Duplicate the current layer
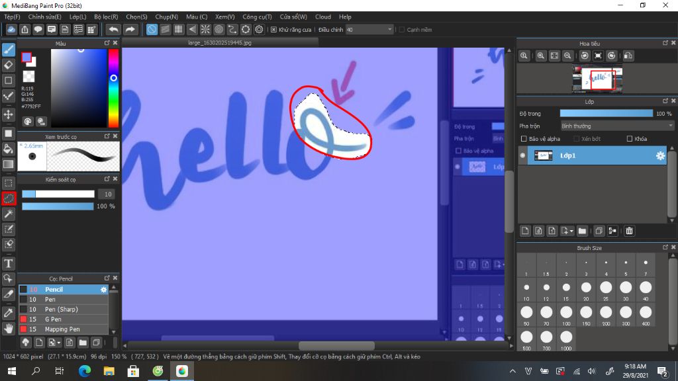 pyautogui.click(x=599, y=231)
